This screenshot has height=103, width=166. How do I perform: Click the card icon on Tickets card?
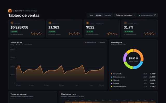click(x=50, y=23)
